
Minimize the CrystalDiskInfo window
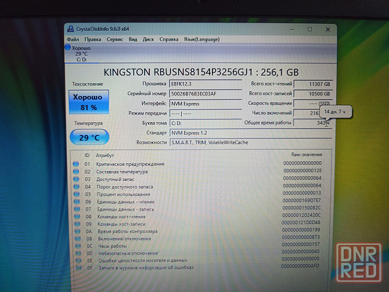[291, 29]
